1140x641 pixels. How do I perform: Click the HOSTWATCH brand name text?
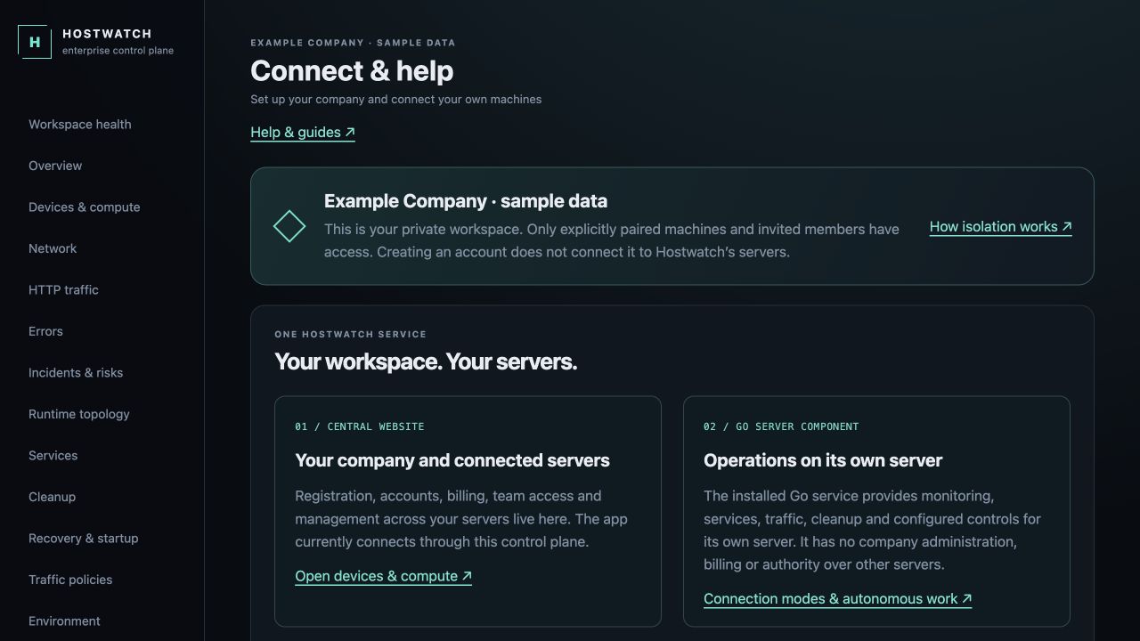(107, 34)
